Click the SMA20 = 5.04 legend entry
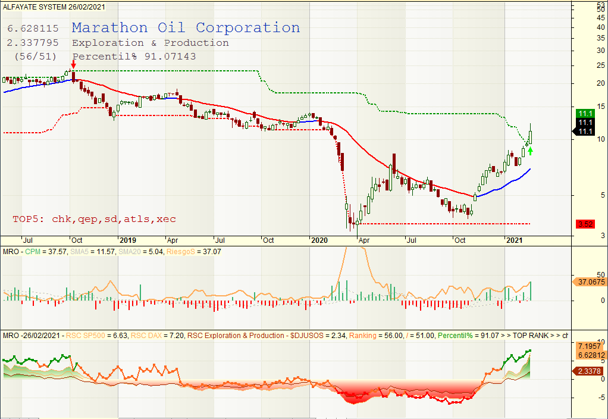This screenshot has height=419, width=608. 140,251
